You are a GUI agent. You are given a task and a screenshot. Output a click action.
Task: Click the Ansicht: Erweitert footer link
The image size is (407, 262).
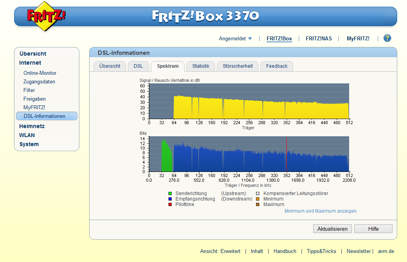pos(220,251)
